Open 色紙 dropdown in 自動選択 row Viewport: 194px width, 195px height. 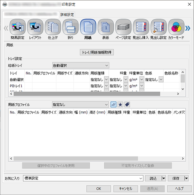[161, 79]
